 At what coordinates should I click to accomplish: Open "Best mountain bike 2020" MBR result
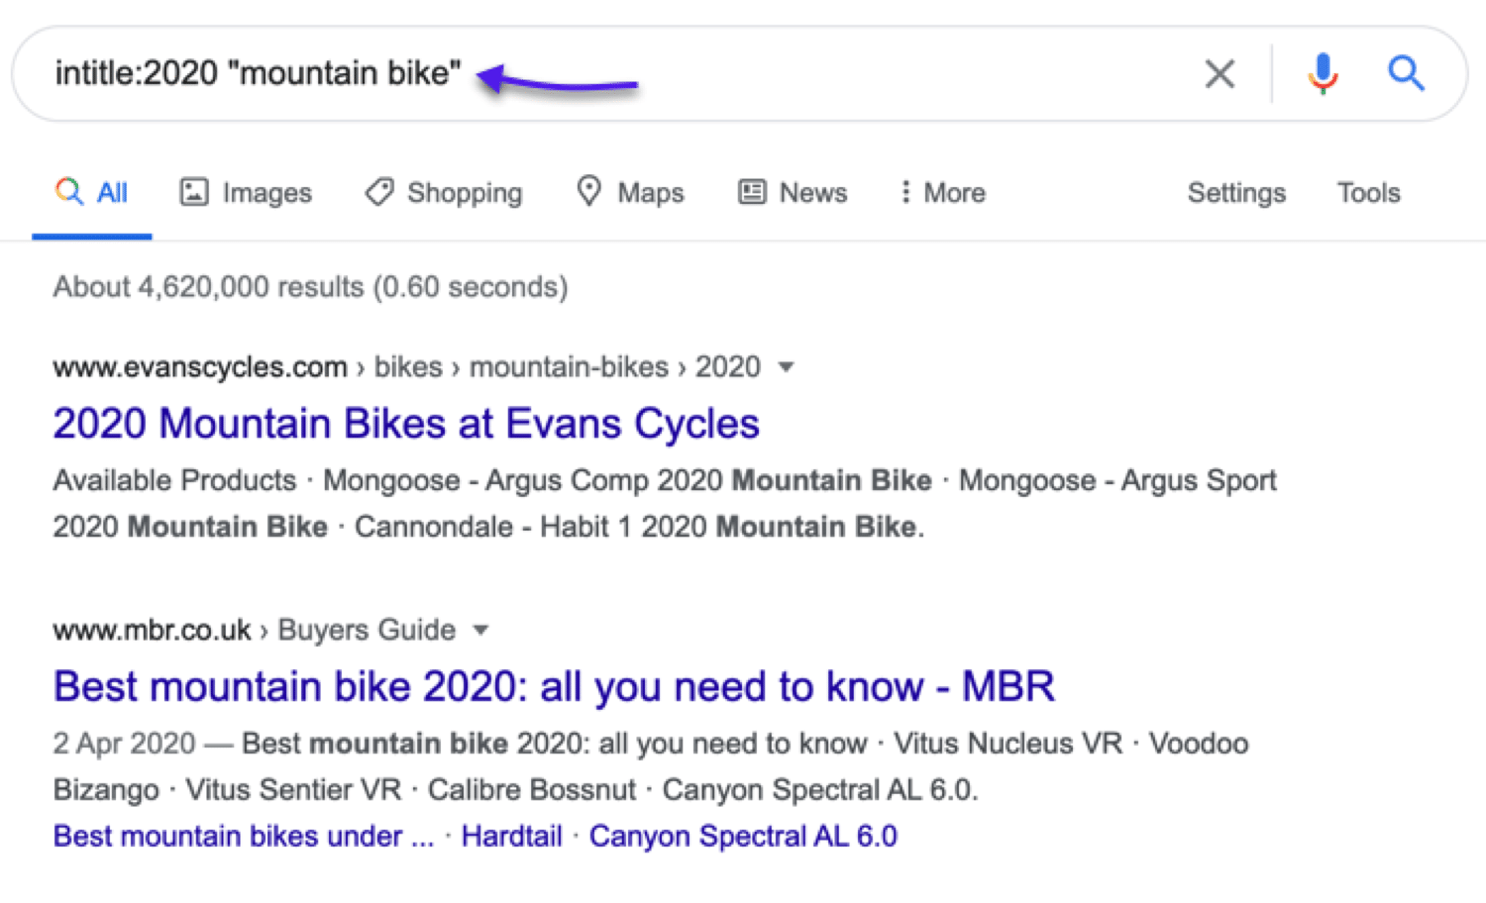(x=554, y=686)
